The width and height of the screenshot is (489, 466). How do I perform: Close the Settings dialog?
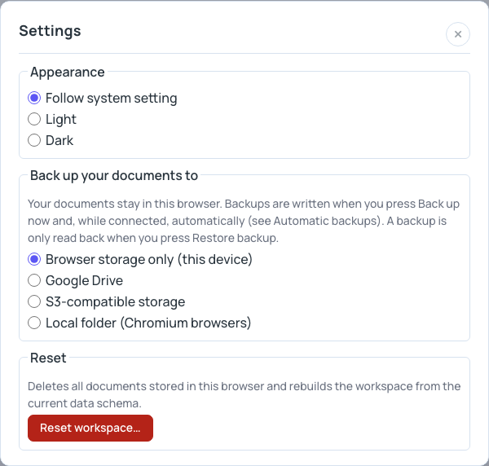tap(457, 34)
